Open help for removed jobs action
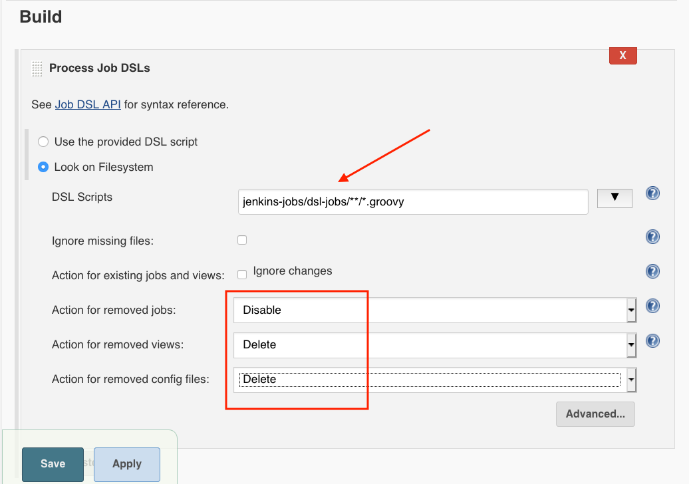This screenshot has width=689, height=484. pos(652,306)
